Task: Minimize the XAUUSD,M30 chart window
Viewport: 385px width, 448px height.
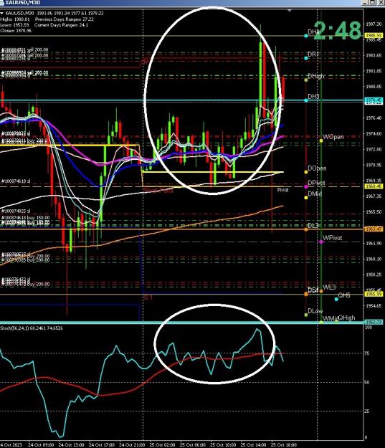Action: (x=364, y=2)
